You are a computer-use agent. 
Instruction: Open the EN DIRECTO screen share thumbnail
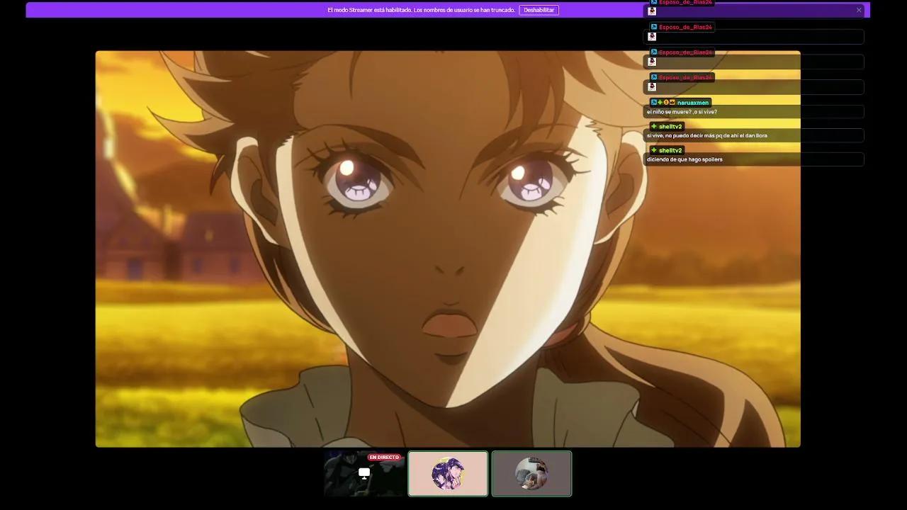click(x=364, y=474)
